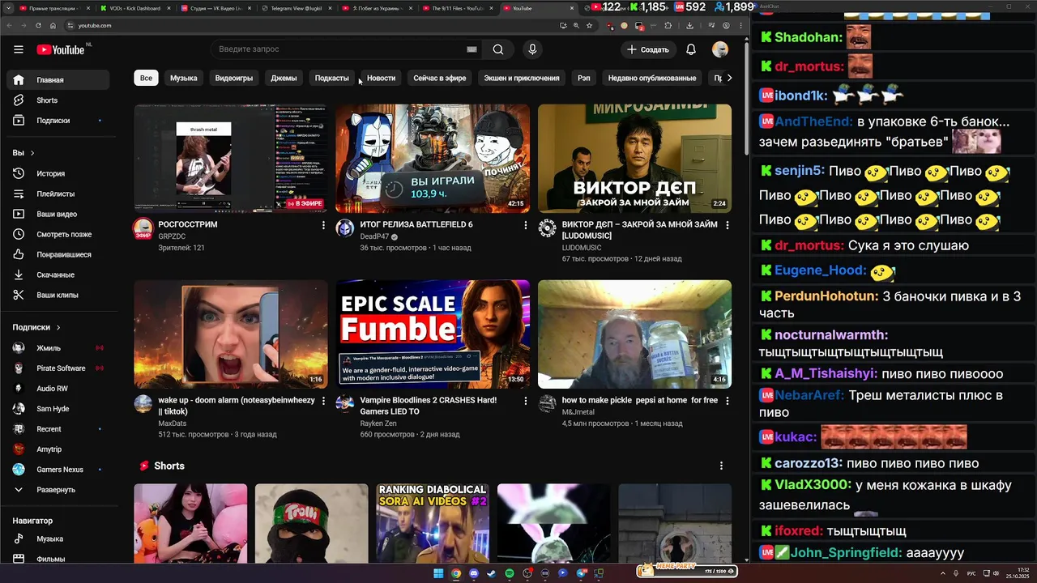The width and height of the screenshot is (1037, 583).
Task: Select the Музыка category chip
Action: click(x=184, y=78)
